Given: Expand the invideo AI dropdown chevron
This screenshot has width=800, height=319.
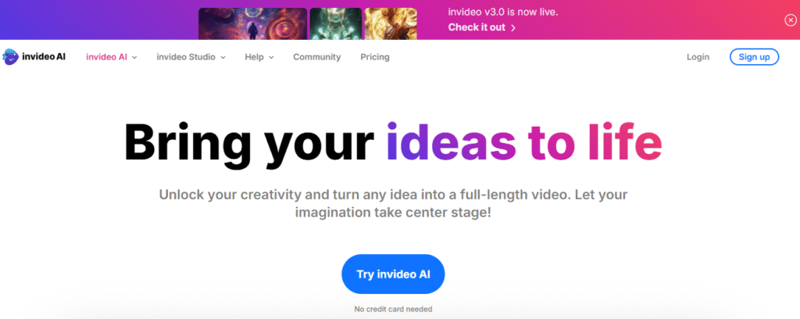Looking at the screenshot, I should pyautogui.click(x=134, y=57).
